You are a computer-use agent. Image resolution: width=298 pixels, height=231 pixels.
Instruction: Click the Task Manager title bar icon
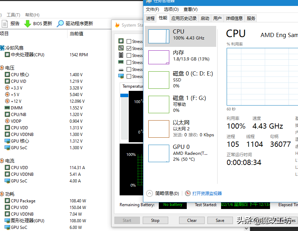149,1
